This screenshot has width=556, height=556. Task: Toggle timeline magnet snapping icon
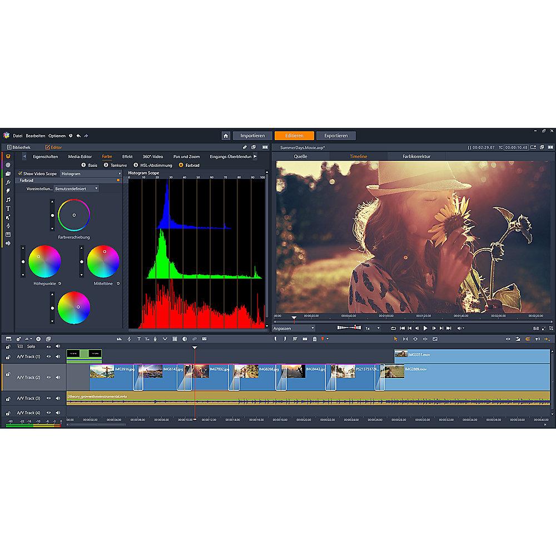click(528, 339)
